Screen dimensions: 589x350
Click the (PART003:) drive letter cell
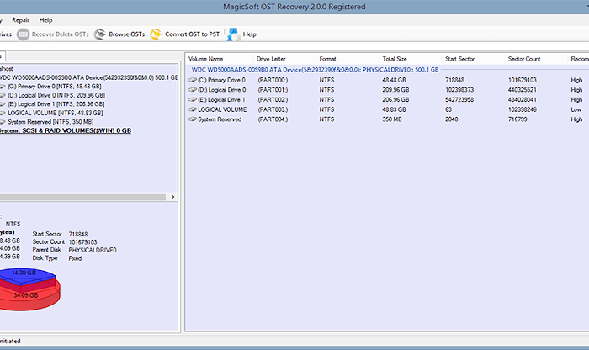273,109
